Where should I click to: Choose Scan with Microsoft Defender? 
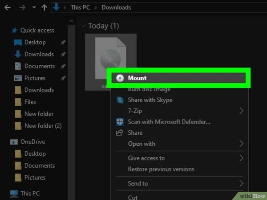point(169,122)
